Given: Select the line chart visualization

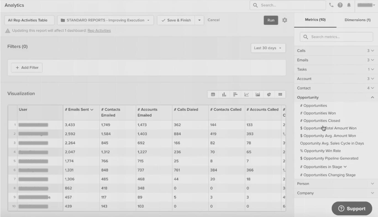Looking at the screenshot, I should pyautogui.click(x=246, y=94).
